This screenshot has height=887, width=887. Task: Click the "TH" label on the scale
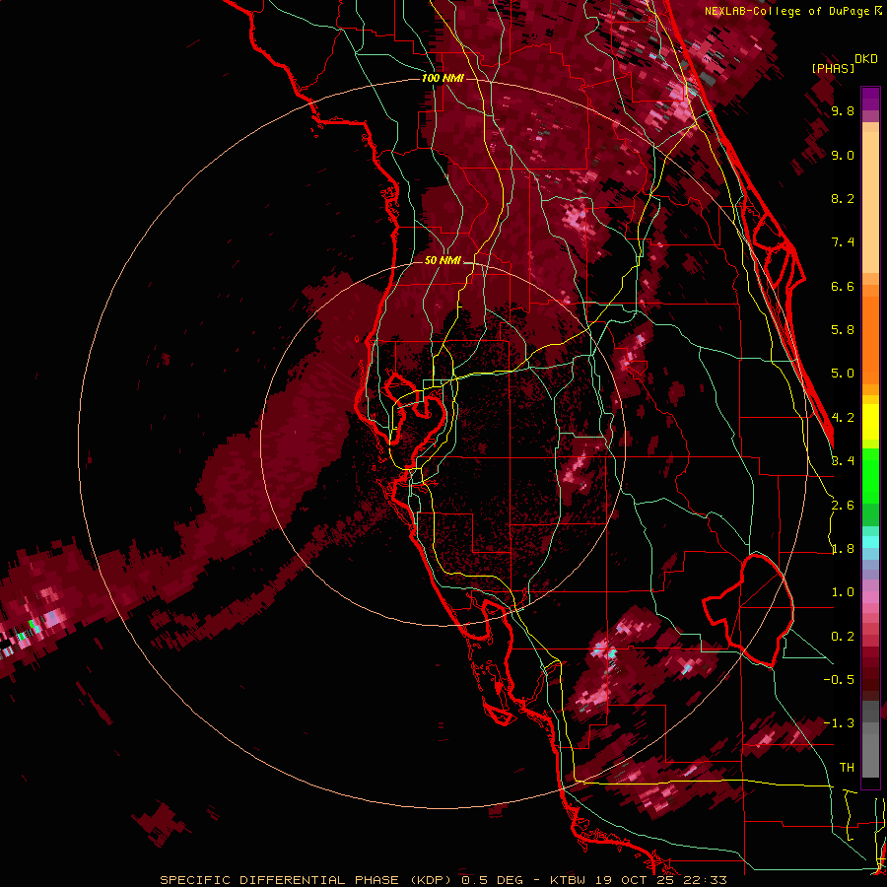[x=847, y=768]
